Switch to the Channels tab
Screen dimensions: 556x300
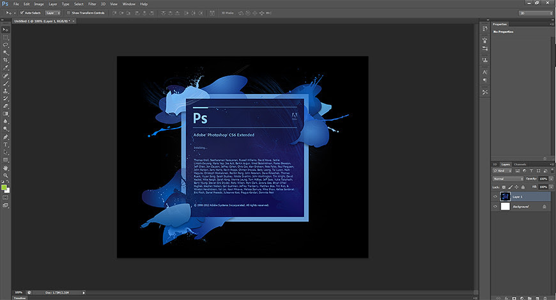(x=520, y=164)
